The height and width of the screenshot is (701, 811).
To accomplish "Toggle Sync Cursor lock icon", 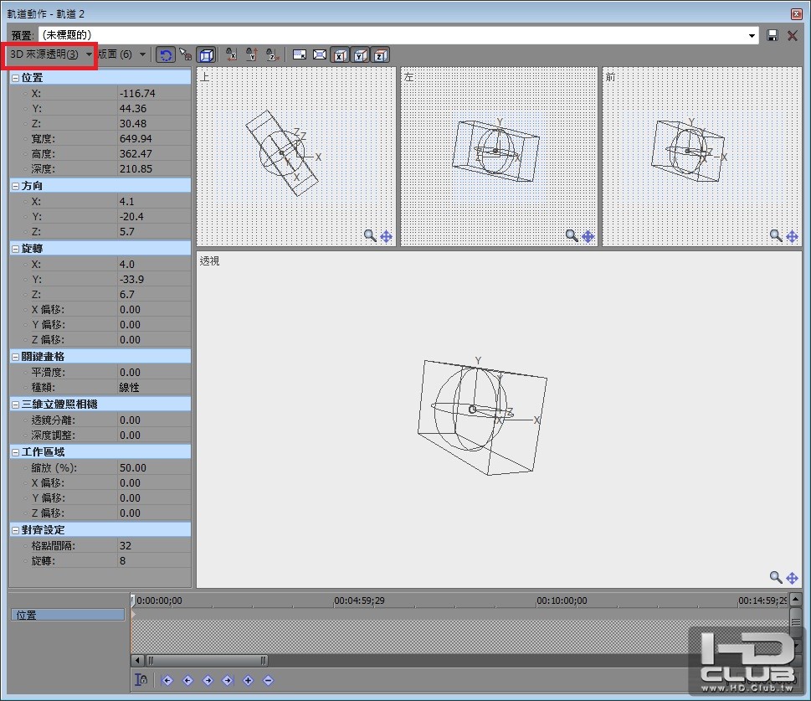I will 141,680.
